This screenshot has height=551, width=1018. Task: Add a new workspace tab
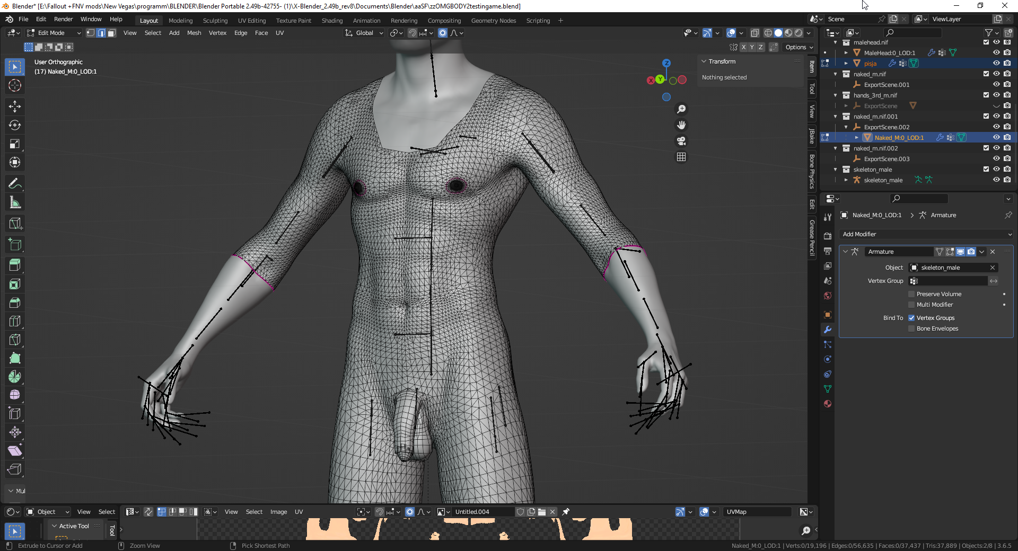click(560, 21)
